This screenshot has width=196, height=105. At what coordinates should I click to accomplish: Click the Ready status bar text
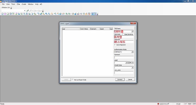[2, 104]
